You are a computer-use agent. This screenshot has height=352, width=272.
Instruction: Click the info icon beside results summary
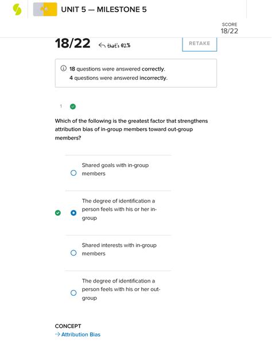coord(64,68)
